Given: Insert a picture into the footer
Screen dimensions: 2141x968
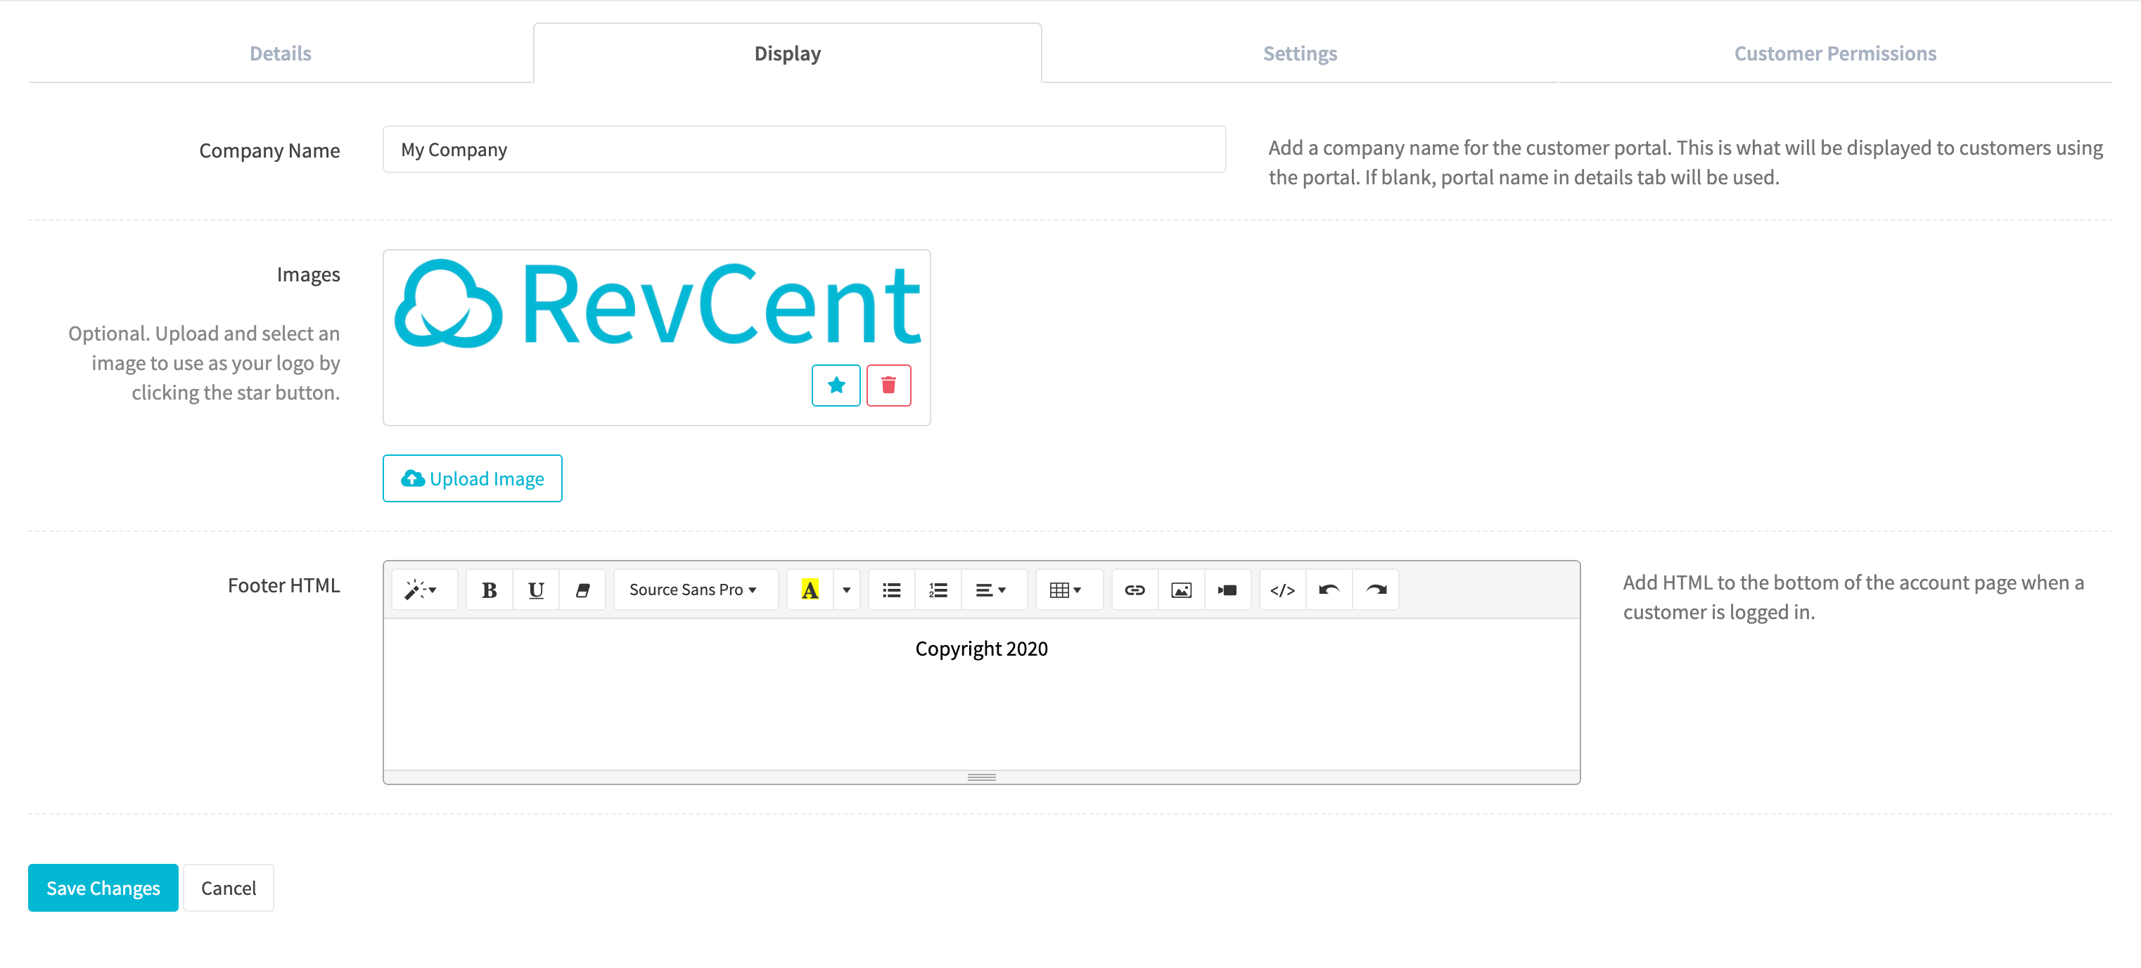Looking at the screenshot, I should pos(1181,590).
